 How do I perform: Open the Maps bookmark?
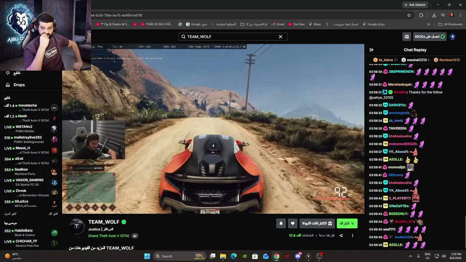315,24
